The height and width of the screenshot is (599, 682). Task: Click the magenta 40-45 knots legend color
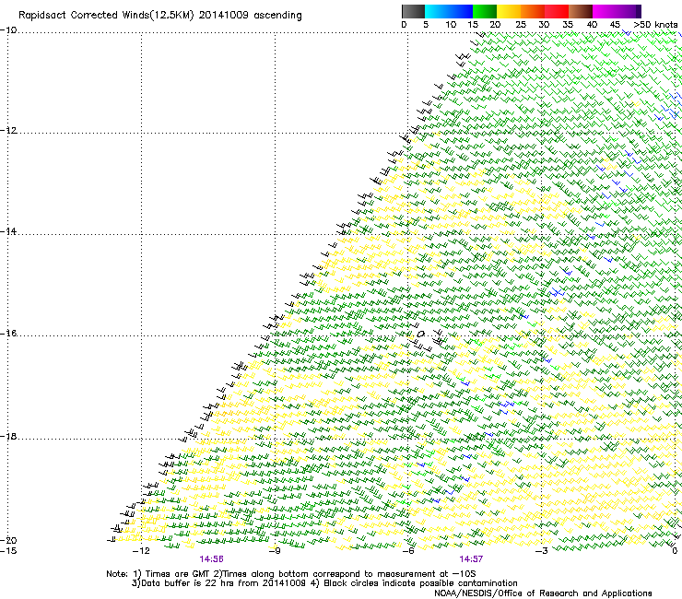[x=605, y=11]
